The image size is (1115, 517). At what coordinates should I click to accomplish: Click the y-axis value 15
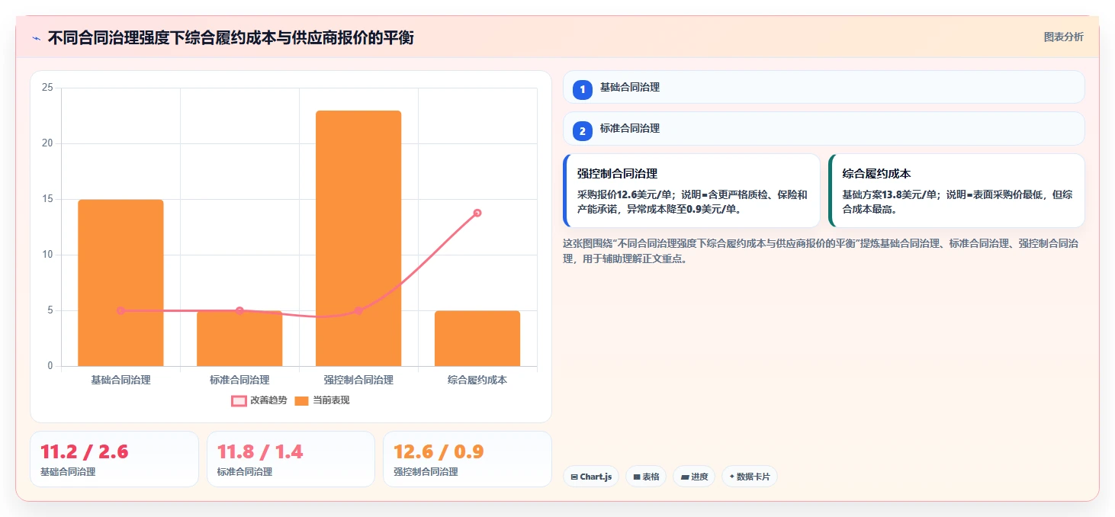tap(47, 199)
